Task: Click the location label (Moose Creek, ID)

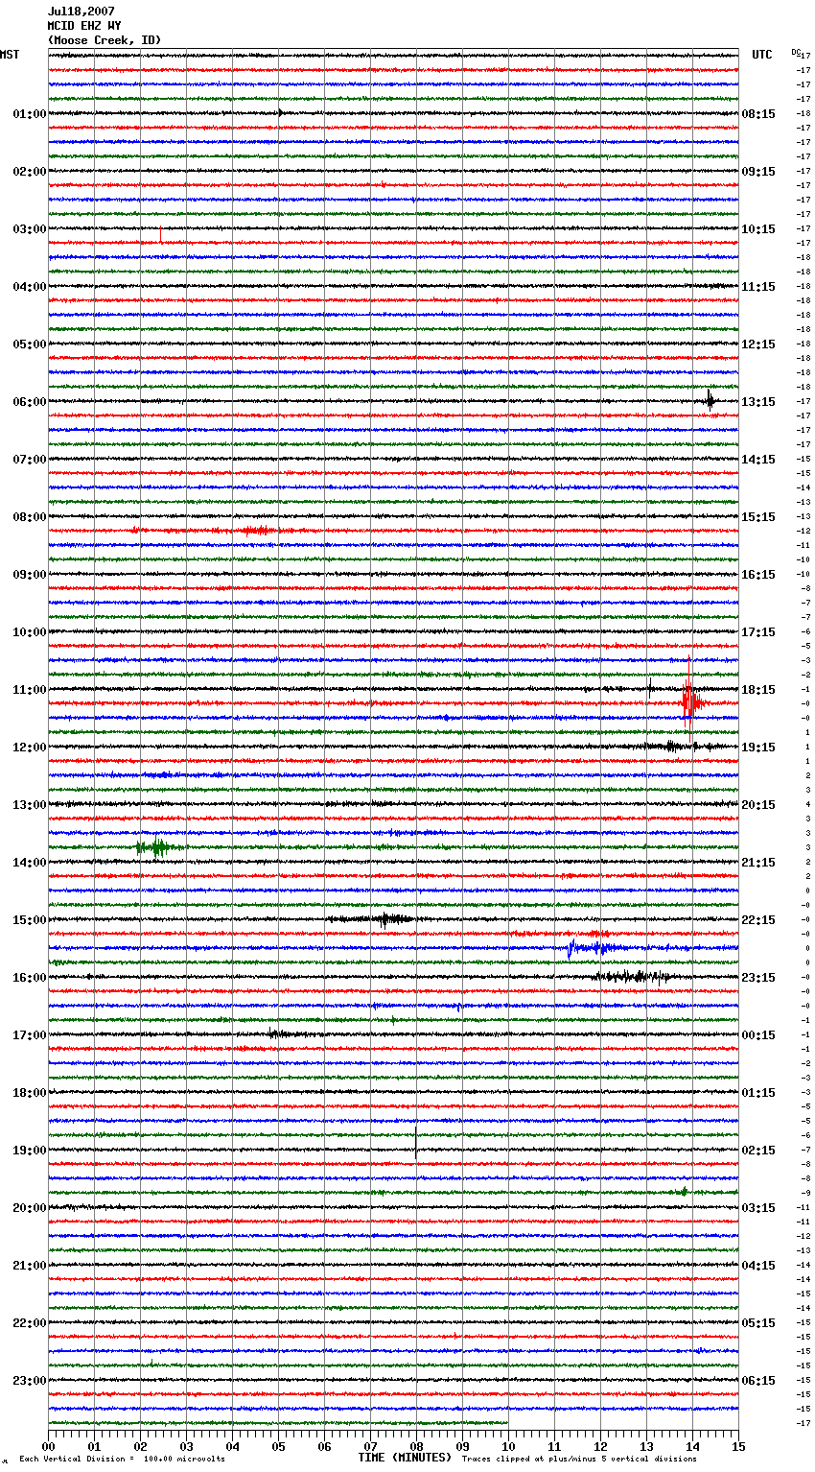Action: [104, 40]
